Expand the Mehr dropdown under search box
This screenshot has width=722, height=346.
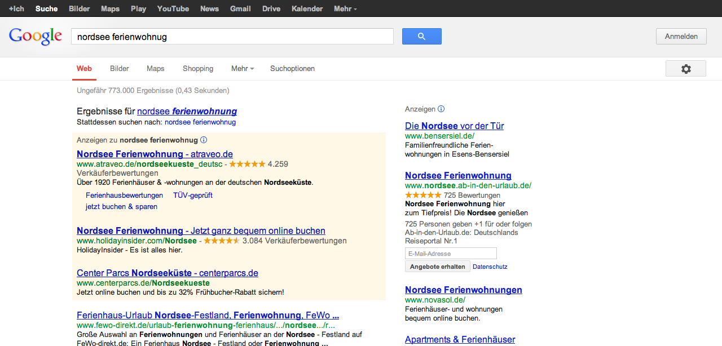point(242,69)
